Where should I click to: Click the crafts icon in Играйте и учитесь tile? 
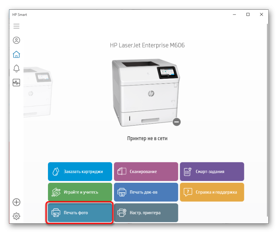click(x=56, y=192)
